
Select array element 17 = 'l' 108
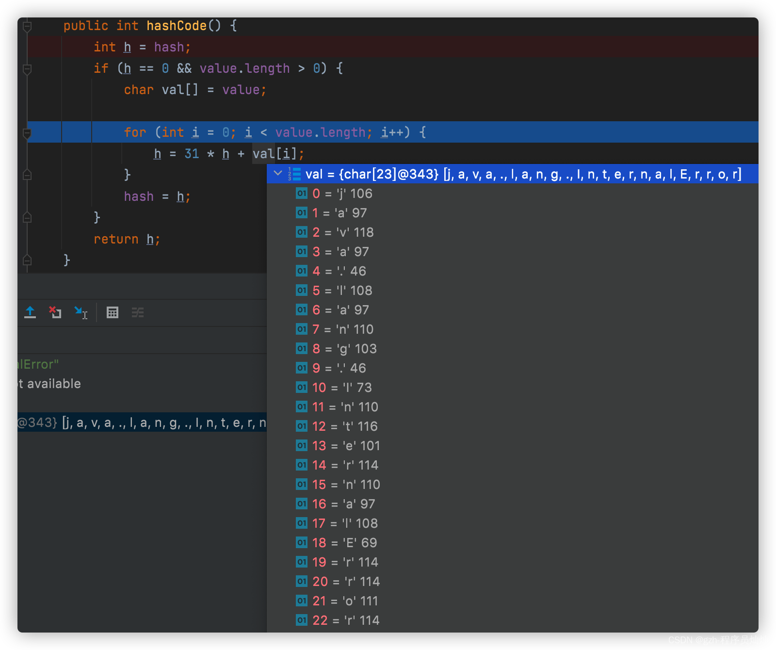[512, 523]
